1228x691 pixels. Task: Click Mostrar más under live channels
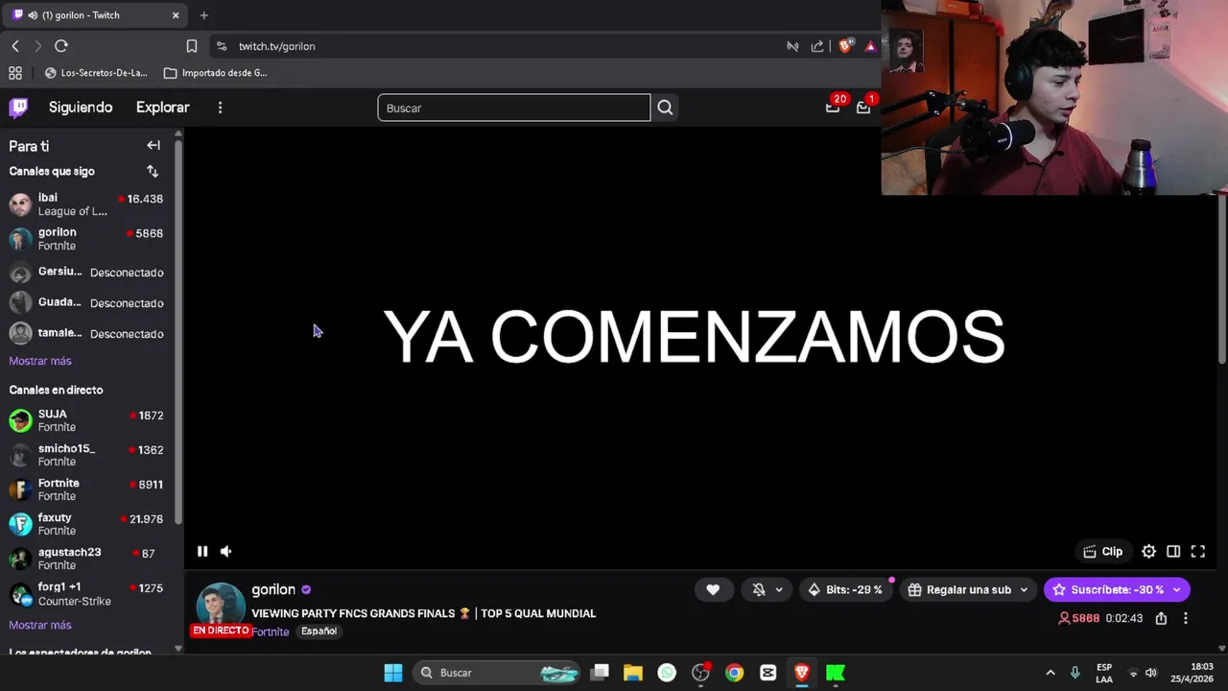click(x=40, y=625)
